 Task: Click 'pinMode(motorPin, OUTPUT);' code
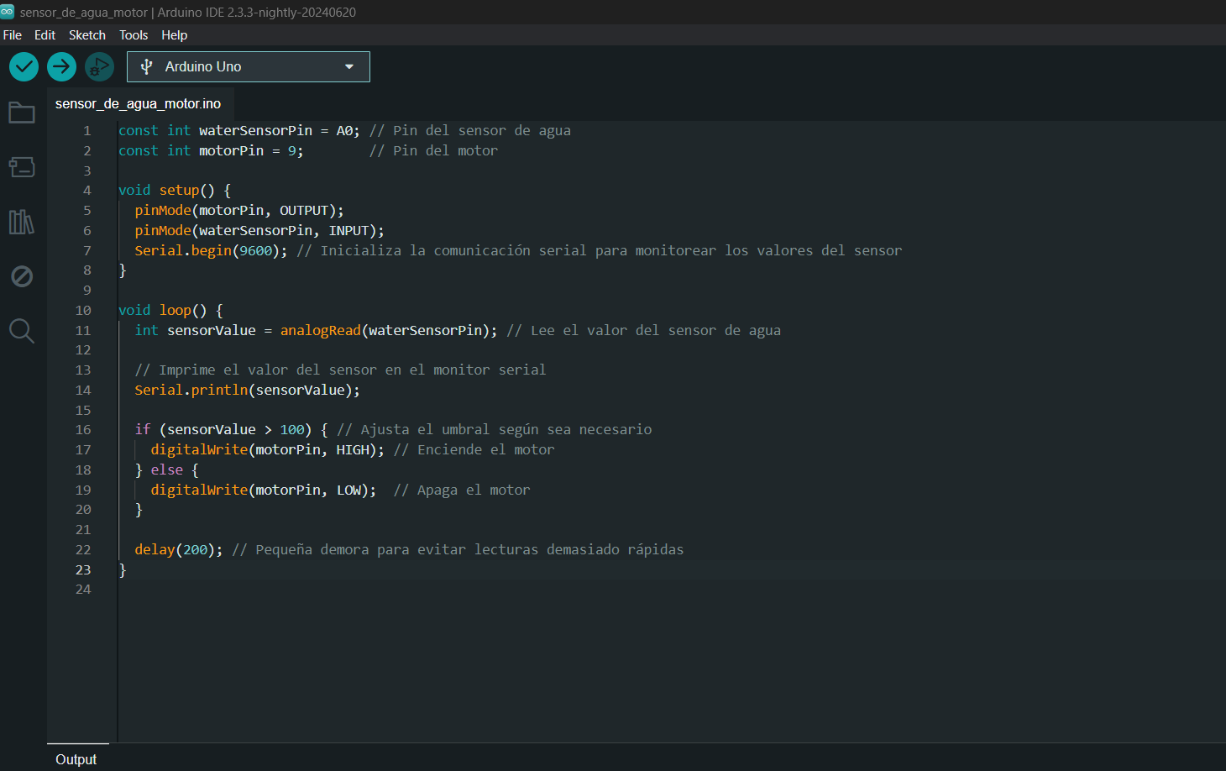tap(239, 211)
